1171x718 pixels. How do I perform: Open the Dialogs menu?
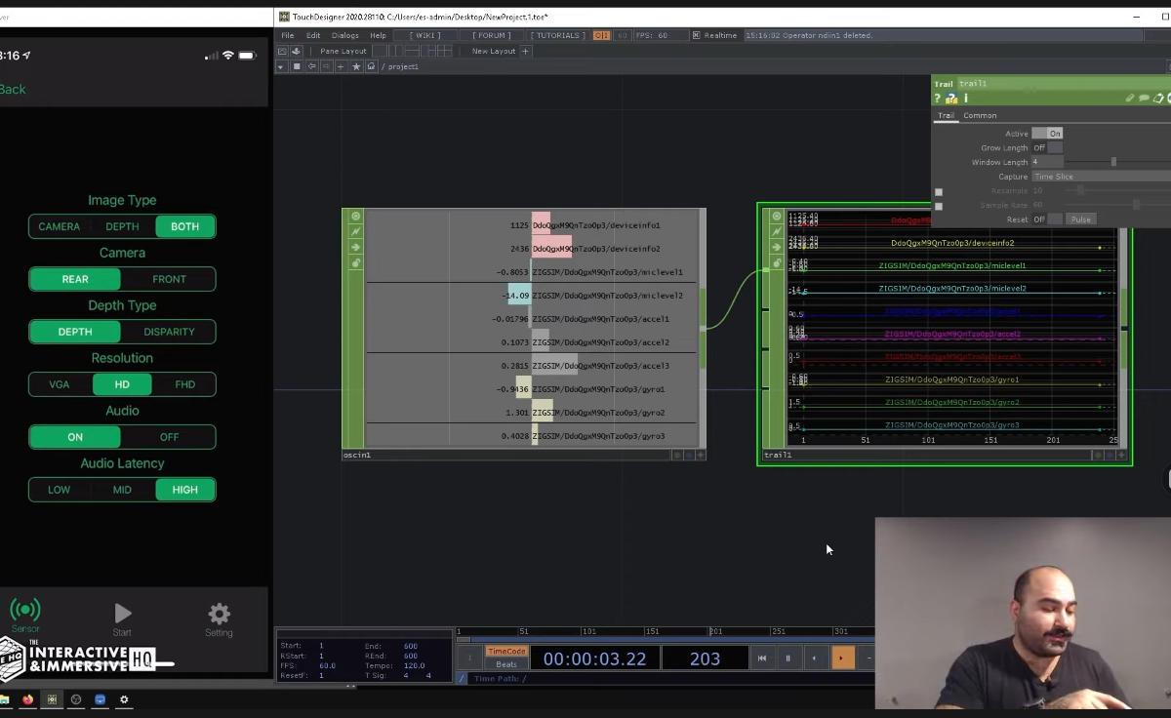point(344,35)
